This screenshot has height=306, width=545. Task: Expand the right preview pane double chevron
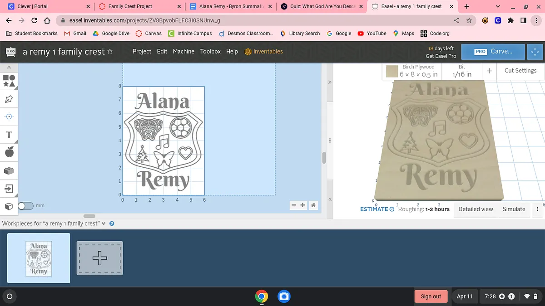point(330,83)
